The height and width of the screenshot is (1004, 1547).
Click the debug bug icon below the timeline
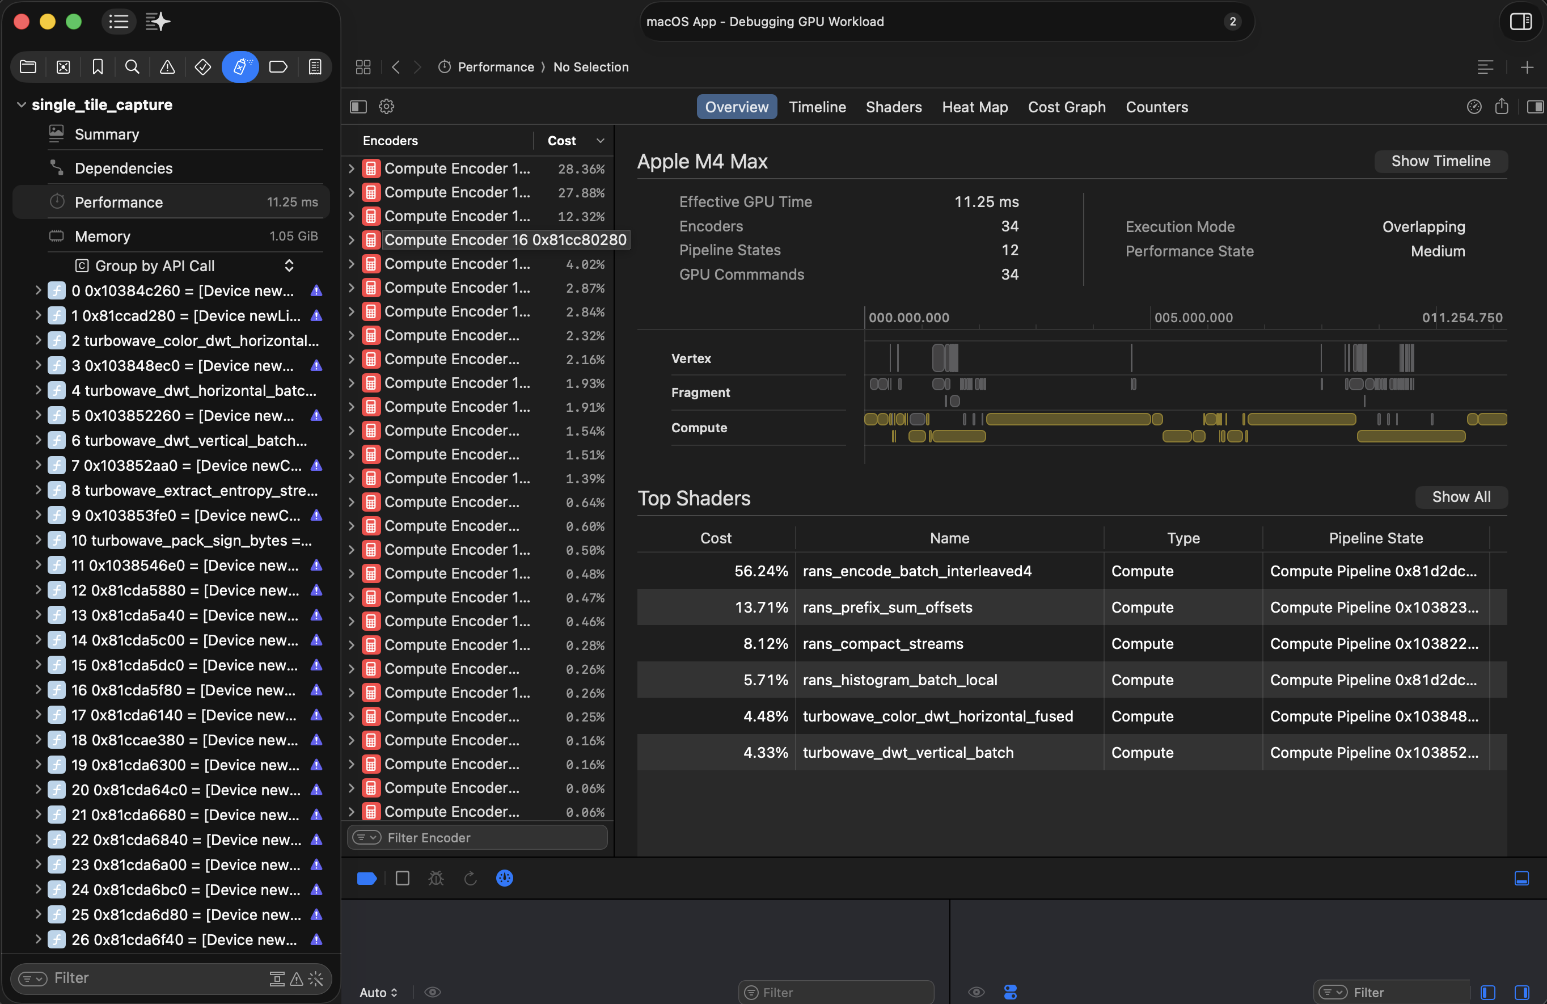point(436,878)
